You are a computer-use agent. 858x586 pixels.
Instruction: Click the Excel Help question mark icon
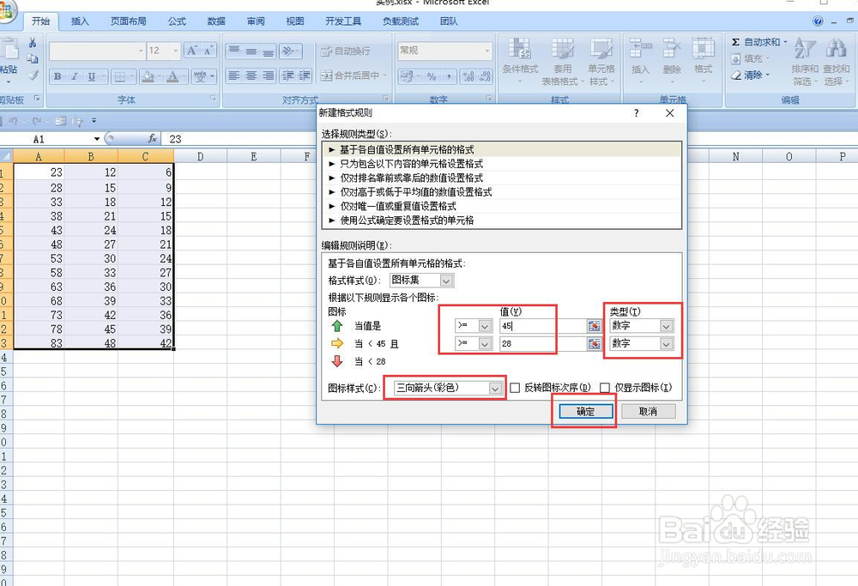click(818, 21)
